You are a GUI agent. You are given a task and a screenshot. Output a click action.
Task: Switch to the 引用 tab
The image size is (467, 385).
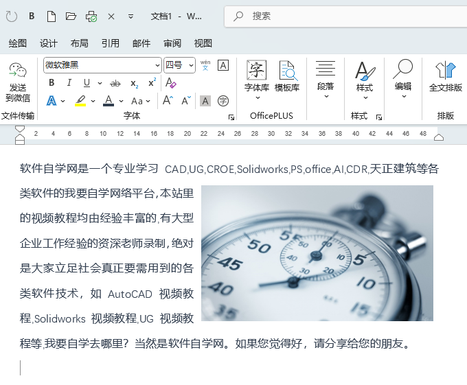click(x=110, y=43)
